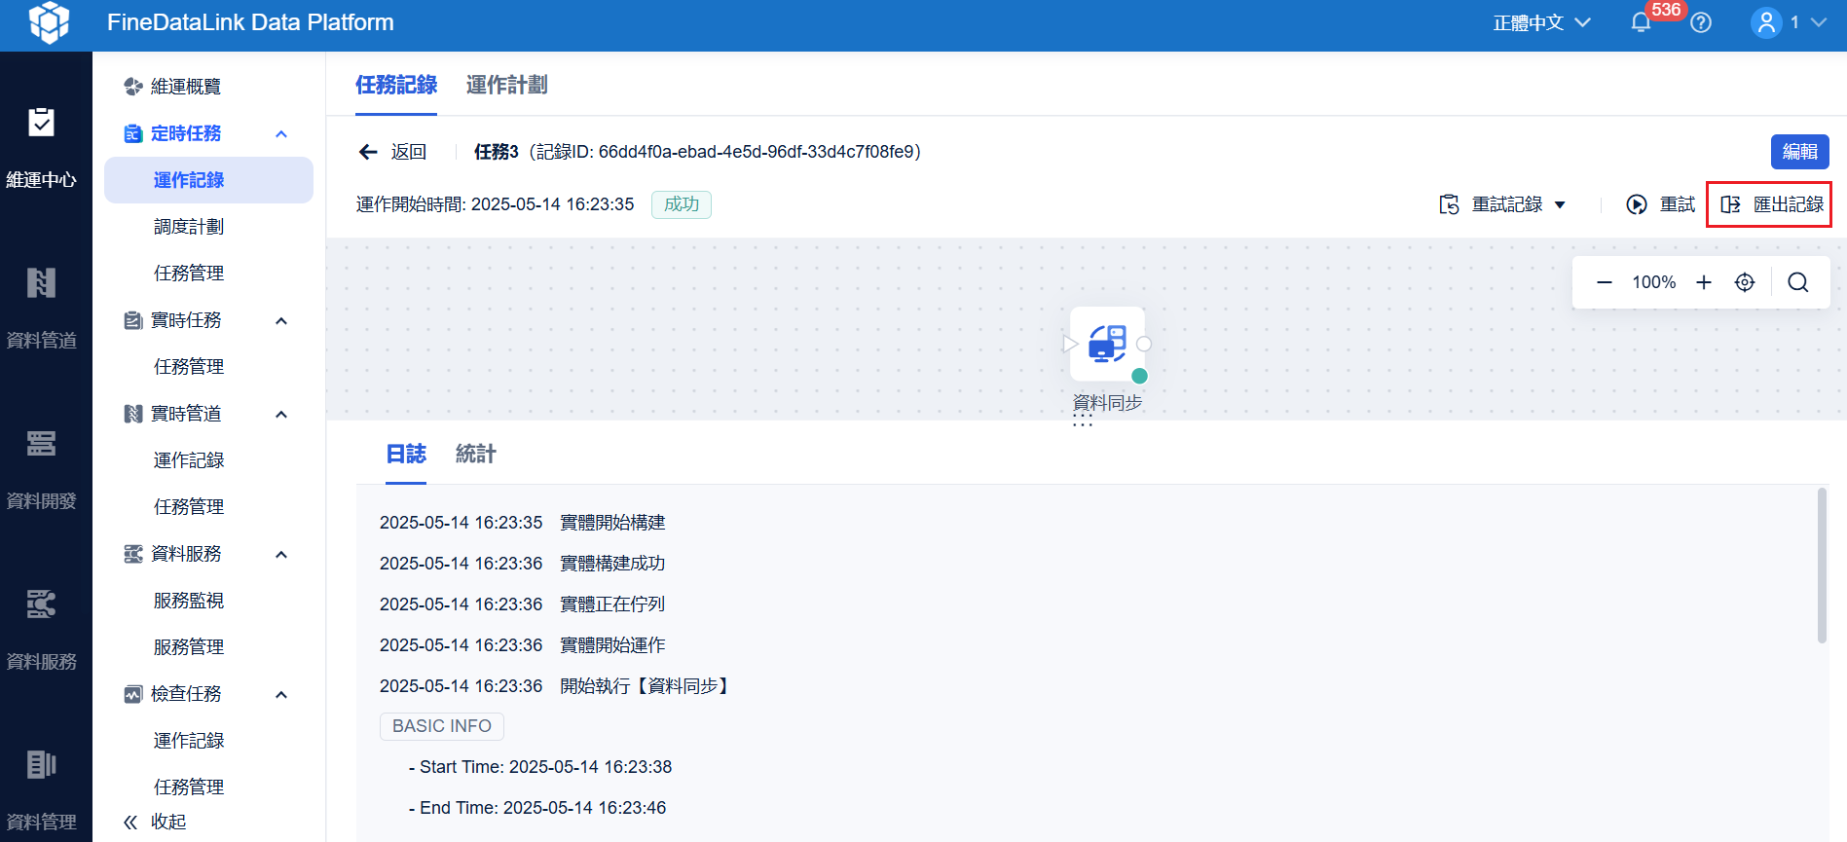Switch to the 運作計劃 tab

tap(506, 85)
